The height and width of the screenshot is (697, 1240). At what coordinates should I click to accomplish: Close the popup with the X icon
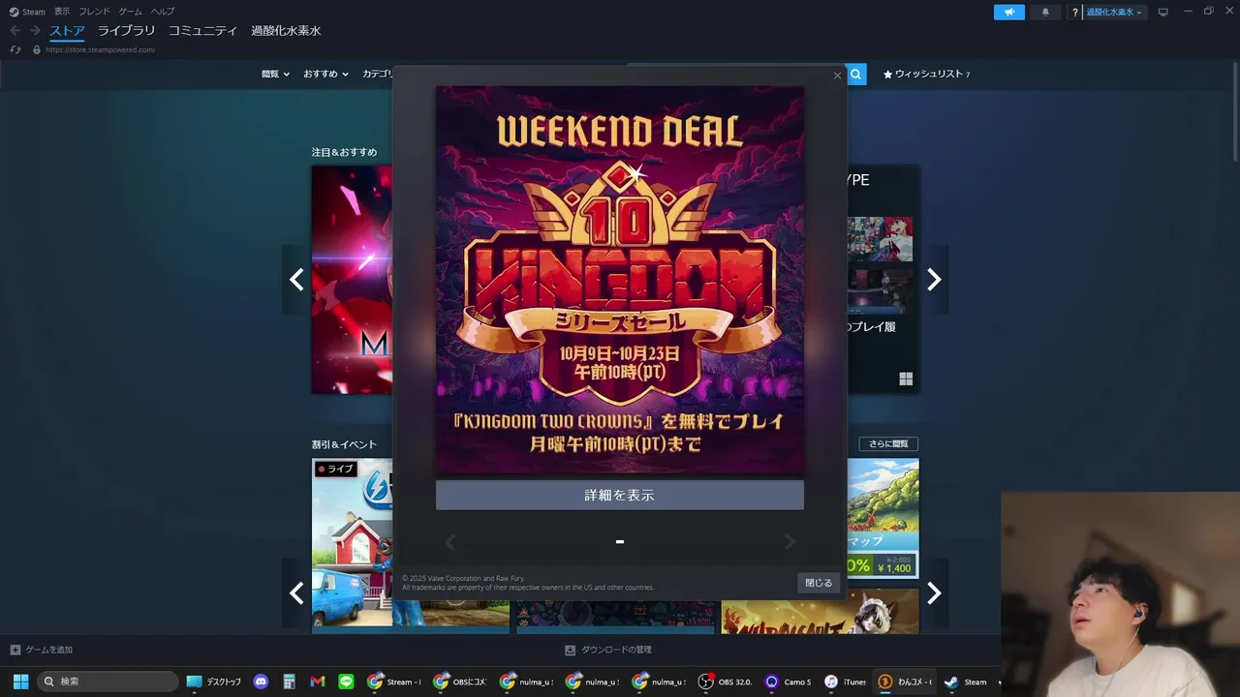[x=837, y=76]
